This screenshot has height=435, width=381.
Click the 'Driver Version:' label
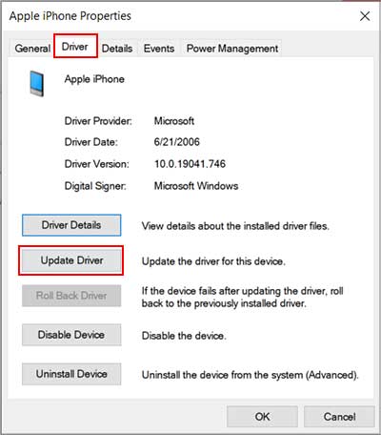pos(97,164)
